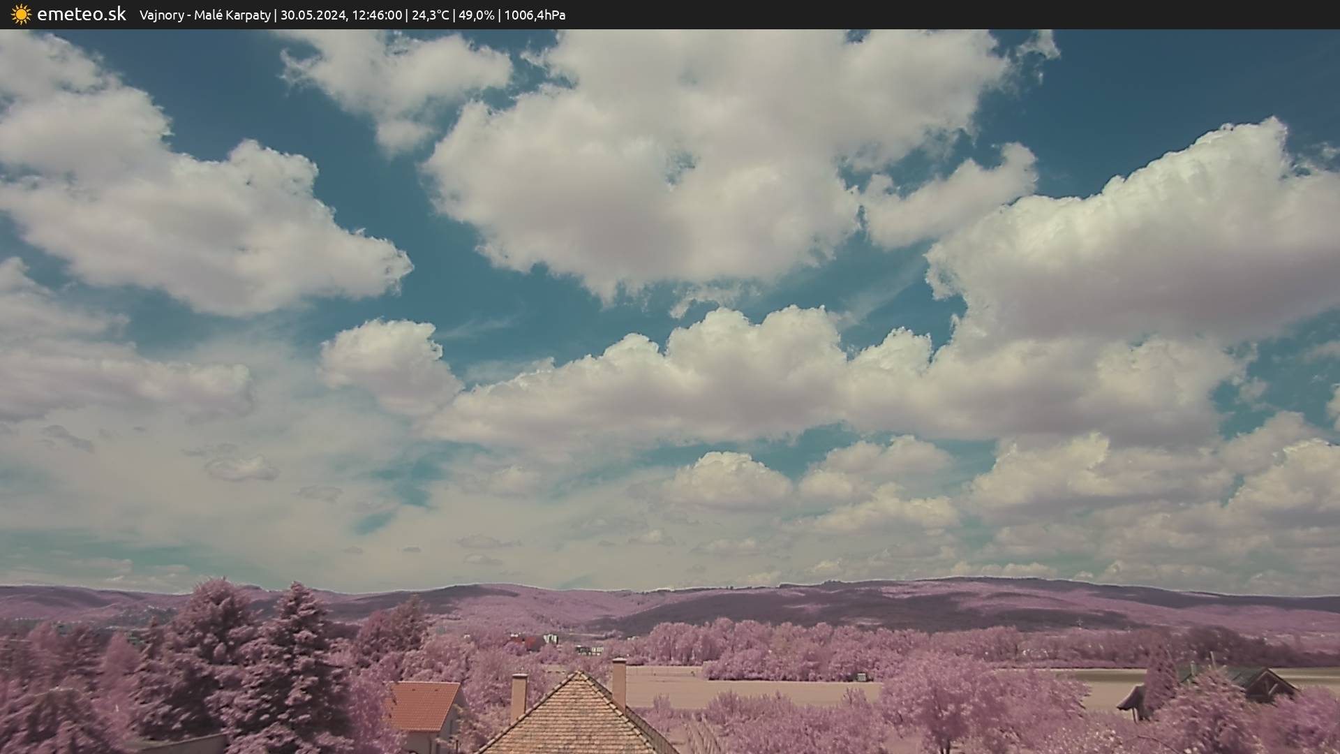Click the left chimney on the central roof
1340x754 pixels.
point(519,695)
